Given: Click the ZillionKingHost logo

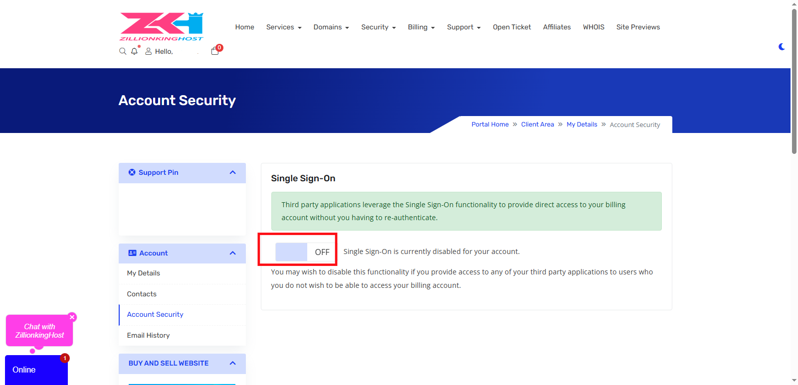Looking at the screenshot, I should tap(162, 27).
